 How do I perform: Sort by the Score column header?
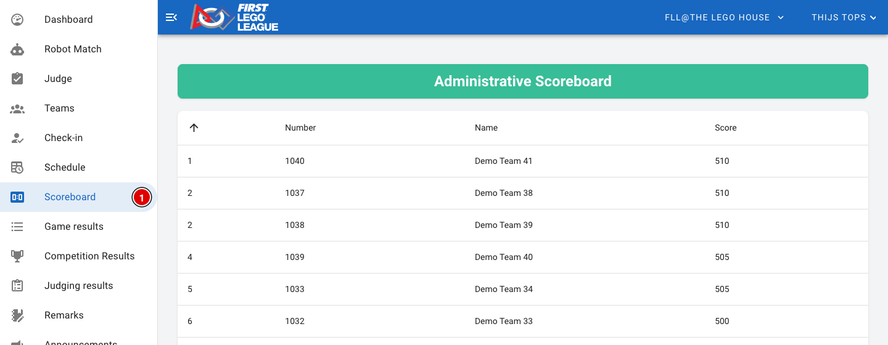click(x=726, y=128)
